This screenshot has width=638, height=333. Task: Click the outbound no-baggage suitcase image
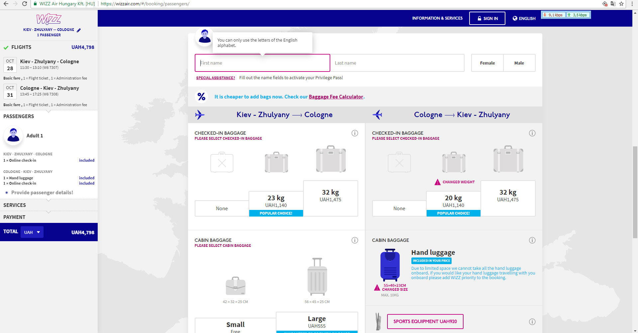point(222,162)
